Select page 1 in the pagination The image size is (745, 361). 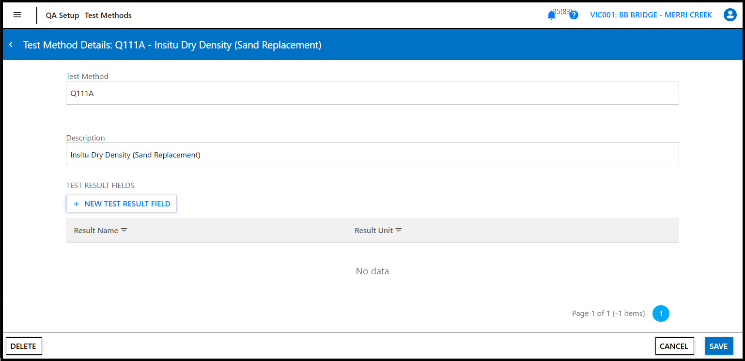(661, 314)
